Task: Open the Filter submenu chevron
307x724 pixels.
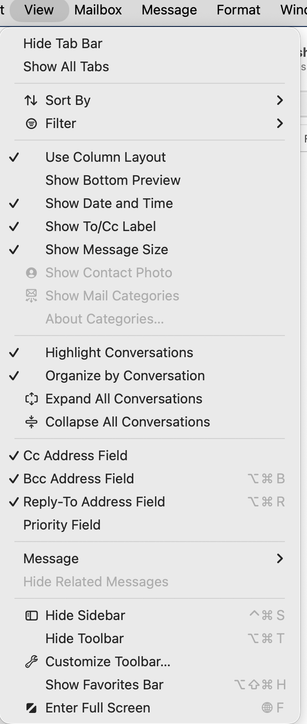Action: pos(280,124)
